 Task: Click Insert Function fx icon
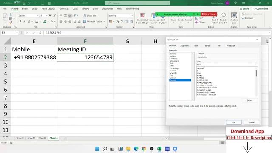(40, 33)
